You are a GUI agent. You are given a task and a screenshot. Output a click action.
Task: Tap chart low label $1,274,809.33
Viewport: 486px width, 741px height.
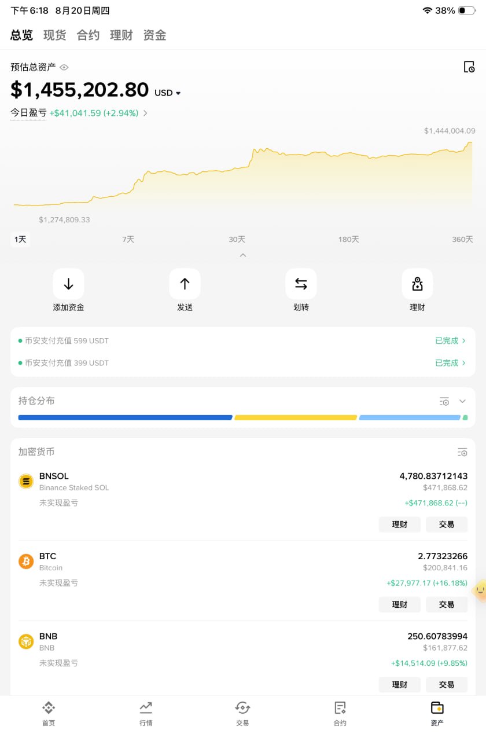tap(64, 220)
